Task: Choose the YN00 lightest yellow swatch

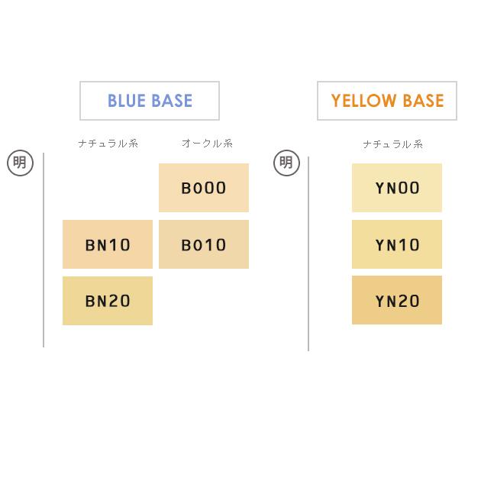Action: tap(397, 188)
